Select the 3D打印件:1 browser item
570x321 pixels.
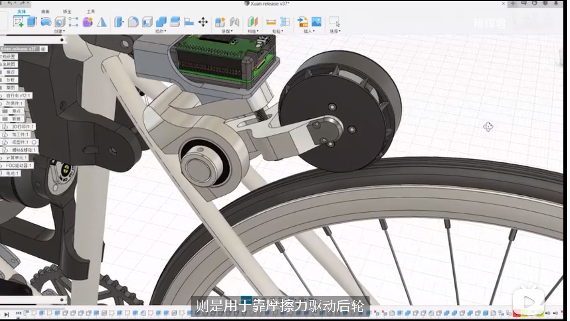23,127
